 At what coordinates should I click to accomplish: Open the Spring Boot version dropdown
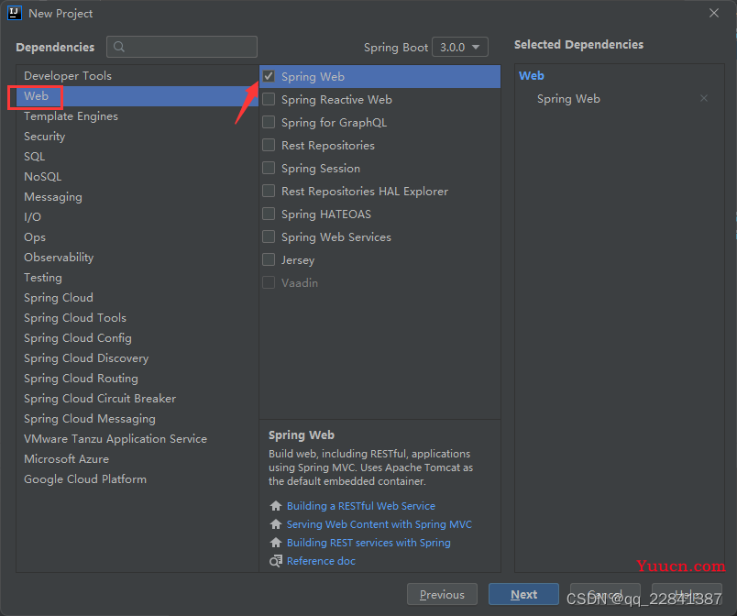(x=460, y=47)
